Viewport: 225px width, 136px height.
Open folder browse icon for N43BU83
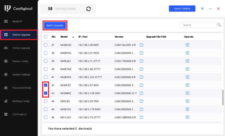pos(142,45)
